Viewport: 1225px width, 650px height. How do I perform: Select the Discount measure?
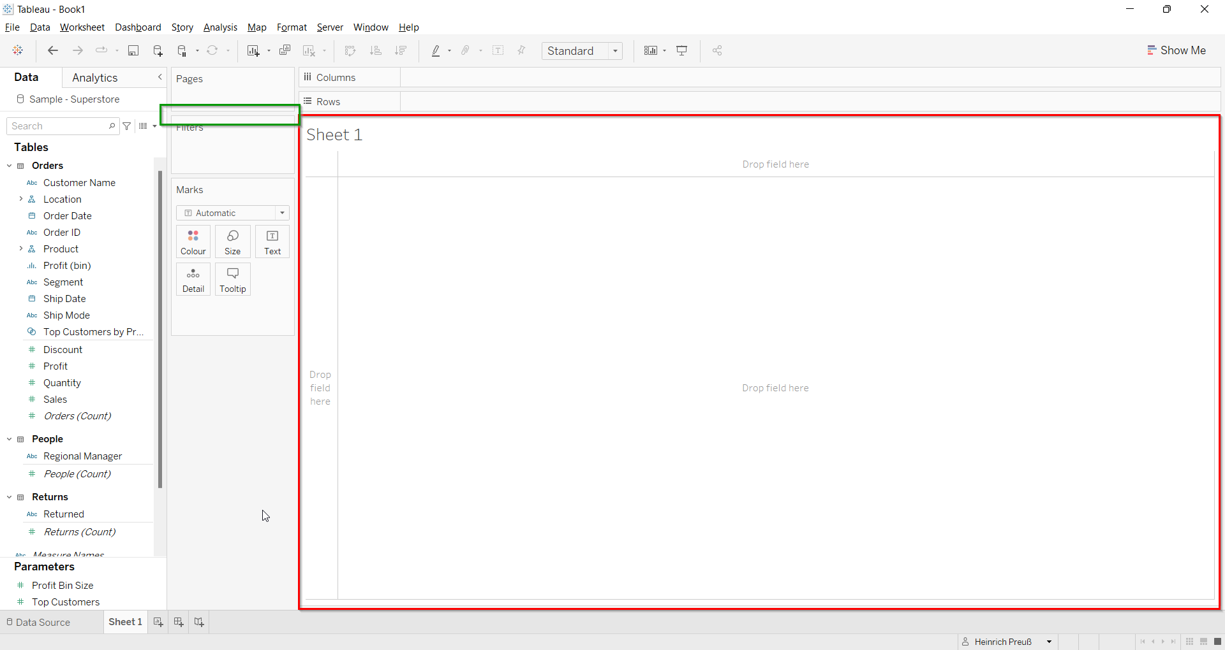click(63, 350)
